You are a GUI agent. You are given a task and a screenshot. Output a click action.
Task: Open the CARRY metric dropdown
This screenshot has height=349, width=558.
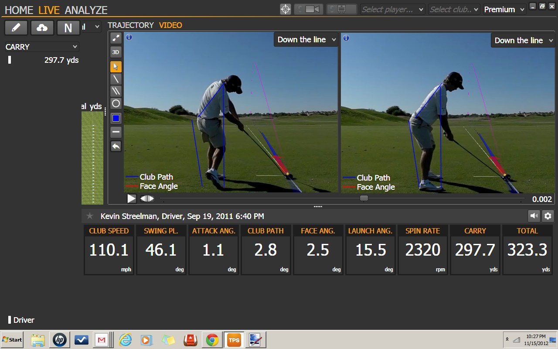coord(42,47)
